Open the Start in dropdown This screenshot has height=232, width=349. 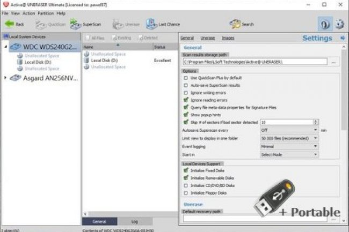(289, 153)
